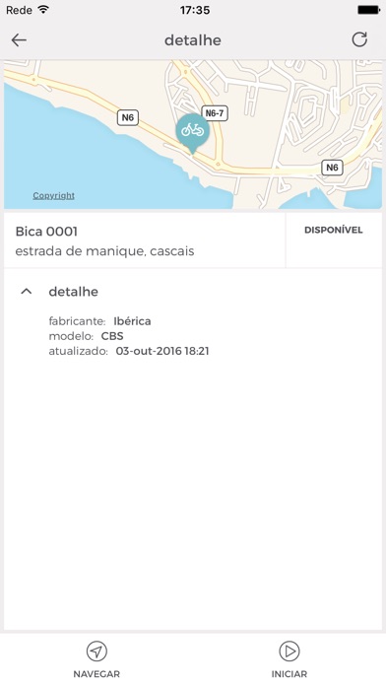Tap the NAVEGAR label
Screen dimensions: 386x686
(96, 674)
